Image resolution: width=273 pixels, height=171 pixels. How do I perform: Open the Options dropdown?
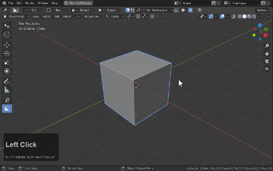pyautogui.click(x=263, y=10)
